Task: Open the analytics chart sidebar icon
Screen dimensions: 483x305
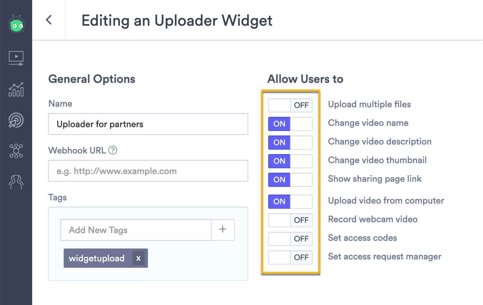Action: 16,89
